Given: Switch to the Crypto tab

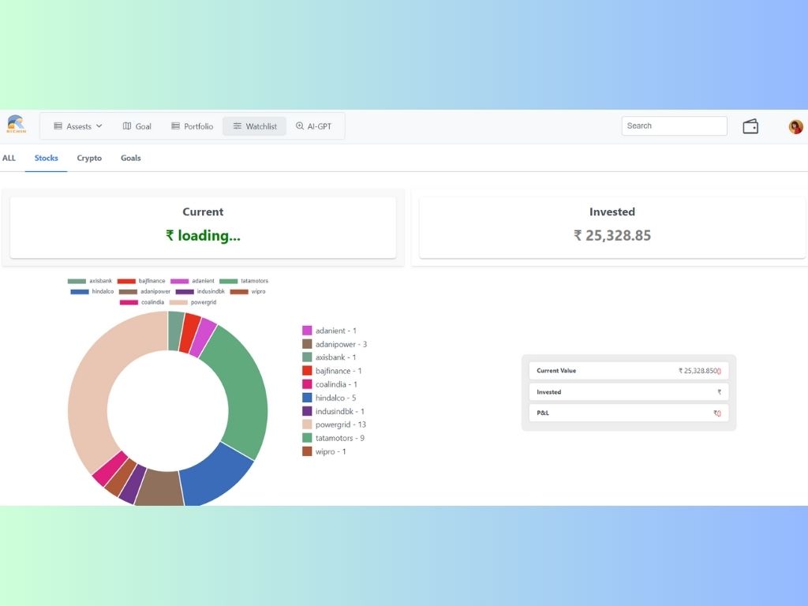Looking at the screenshot, I should pyautogui.click(x=89, y=158).
